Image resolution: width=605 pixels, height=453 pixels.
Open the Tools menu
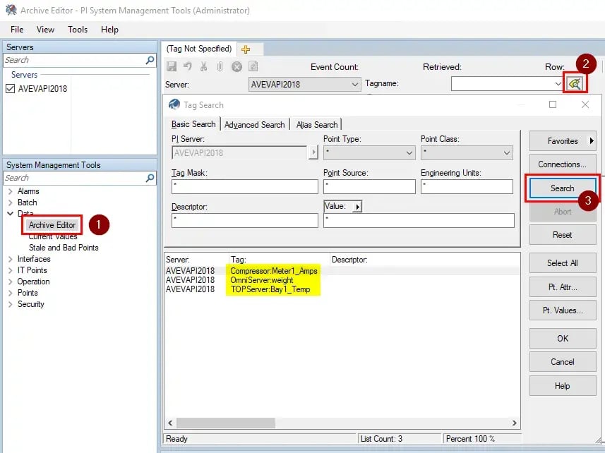(x=77, y=30)
